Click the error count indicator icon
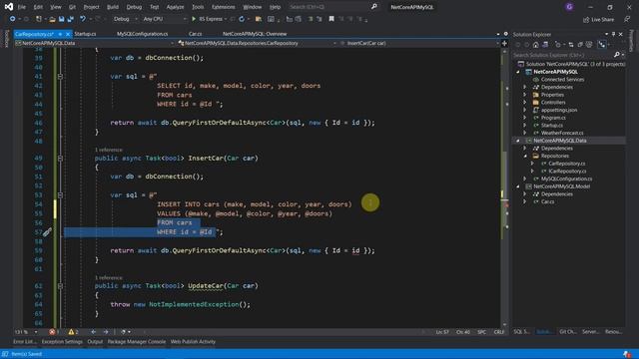Screen dimensions: 639x359 52,332
